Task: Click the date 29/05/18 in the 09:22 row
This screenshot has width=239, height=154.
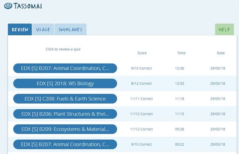Action: tap(217, 144)
